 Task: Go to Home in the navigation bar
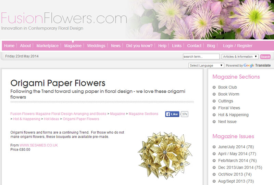[9, 46]
